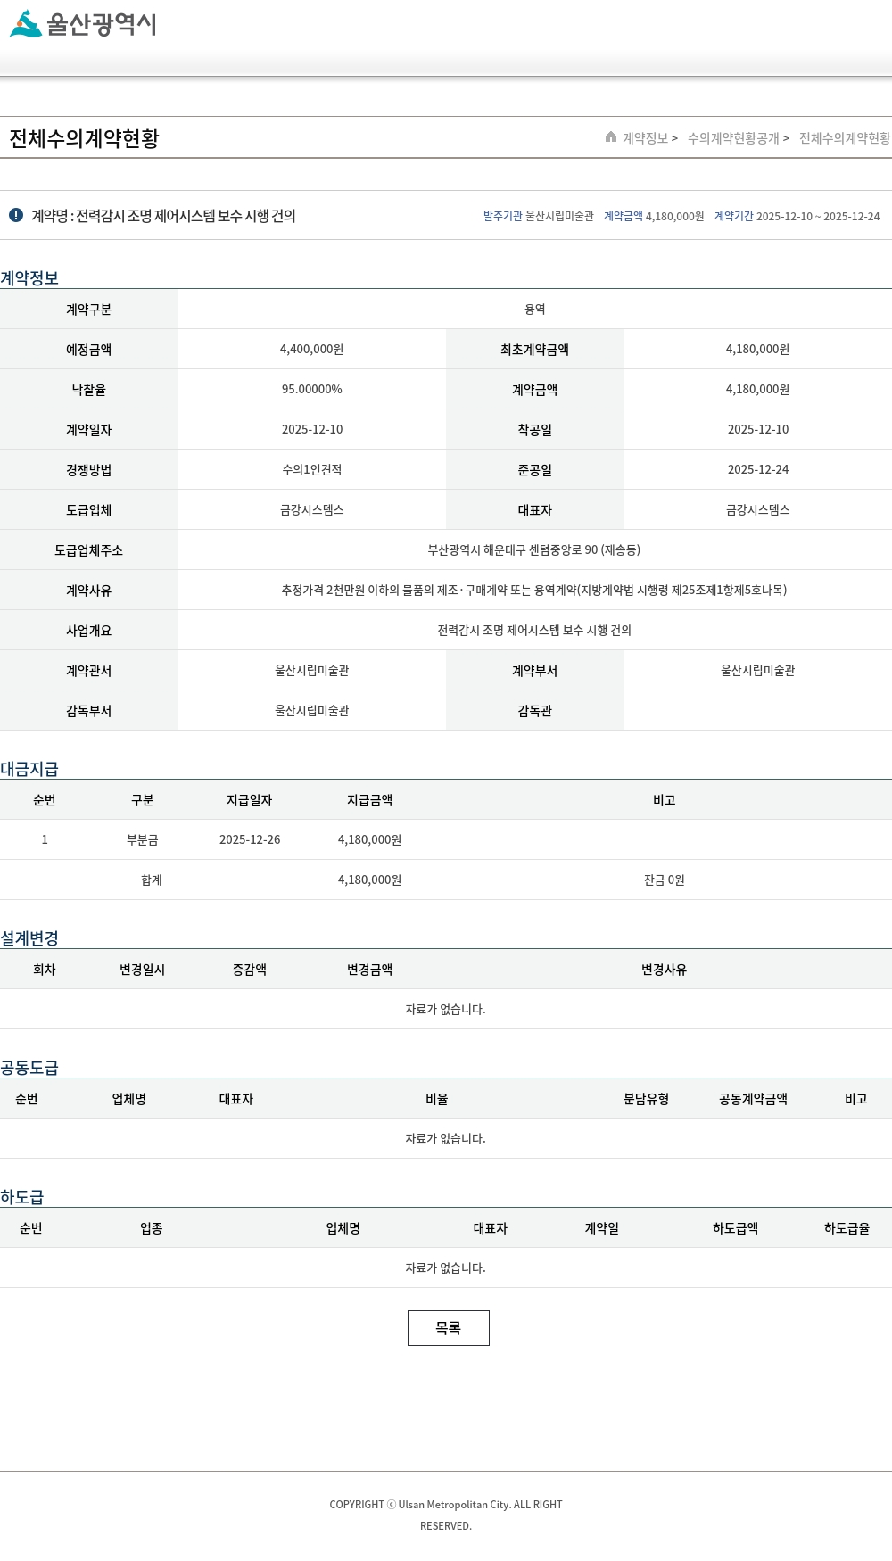Click the contractor address in Busan
892x1561 pixels.
tap(533, 549)
